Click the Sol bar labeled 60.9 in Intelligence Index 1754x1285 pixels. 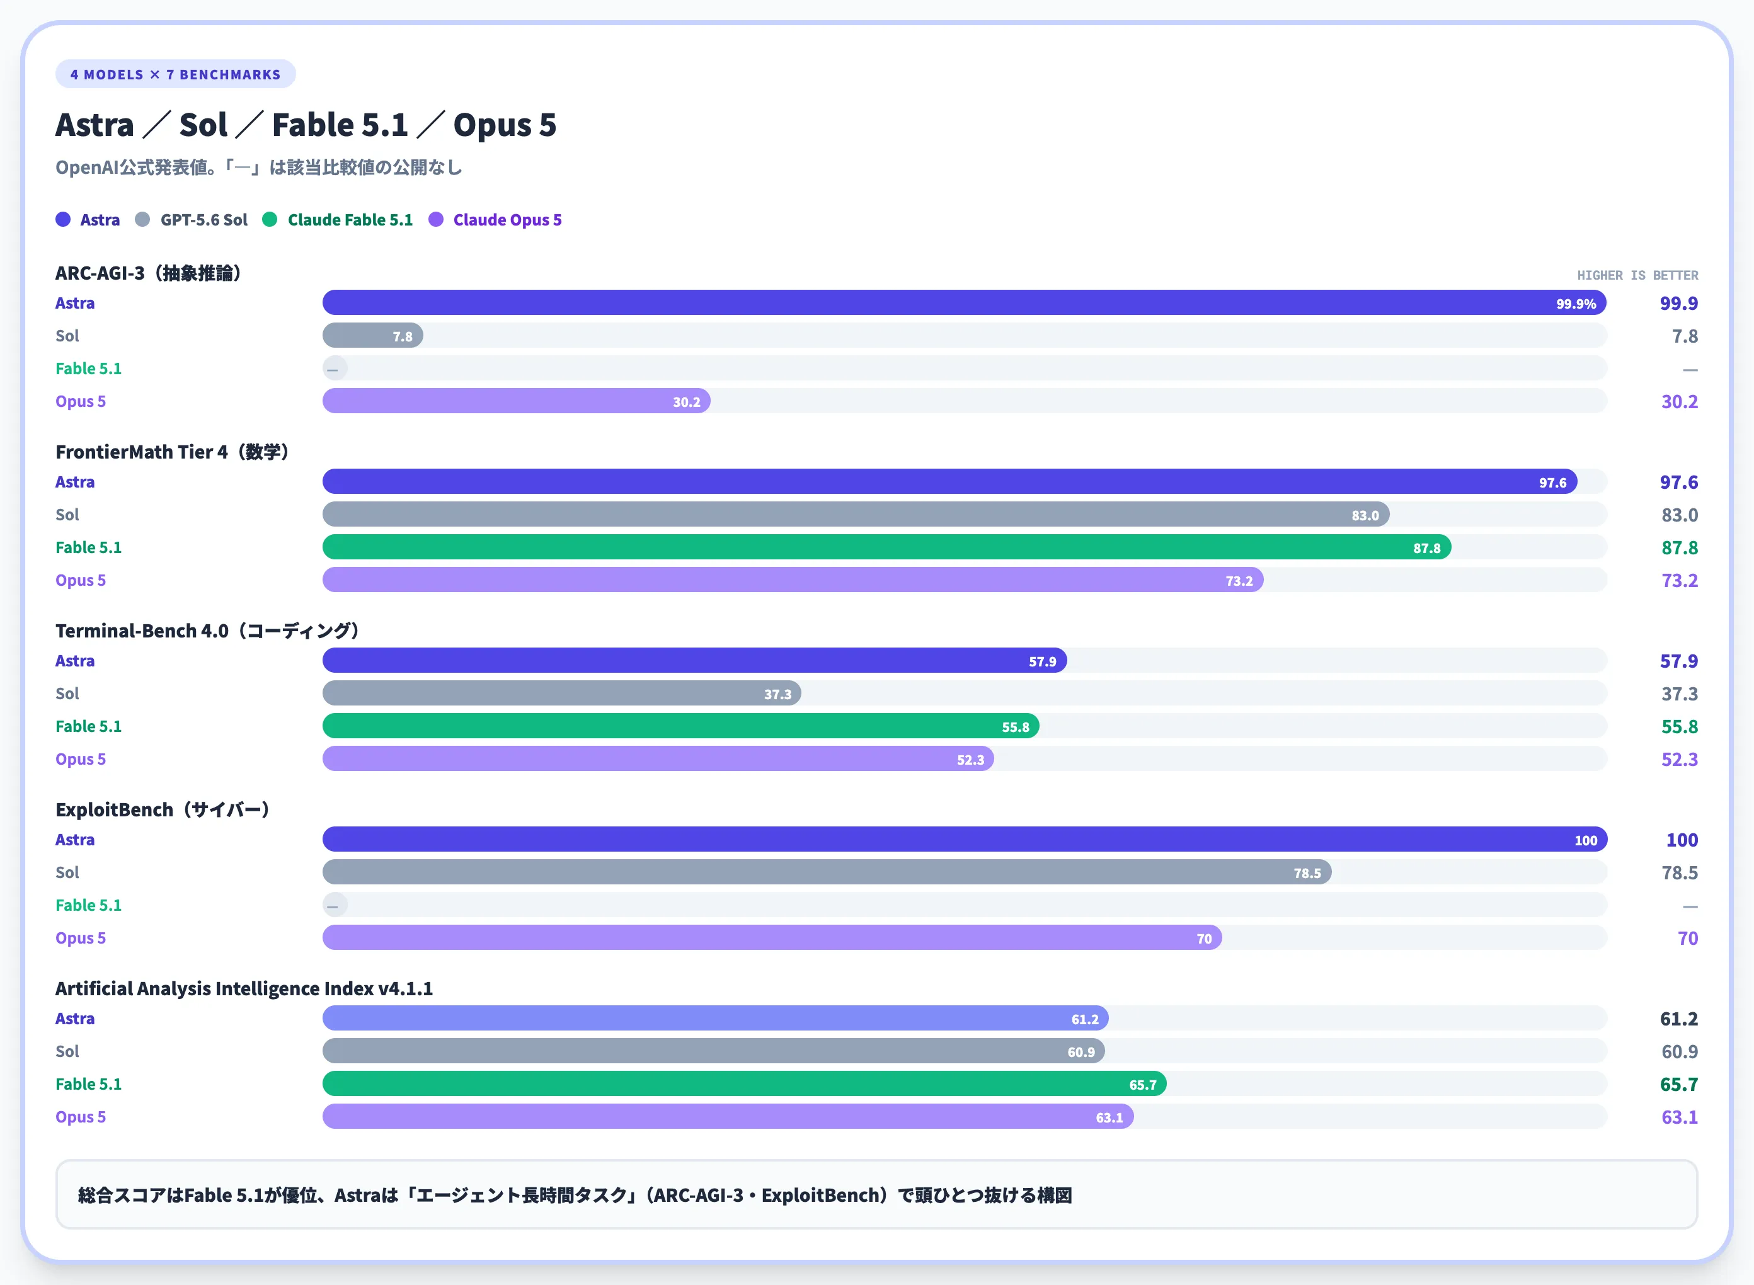714,1051
